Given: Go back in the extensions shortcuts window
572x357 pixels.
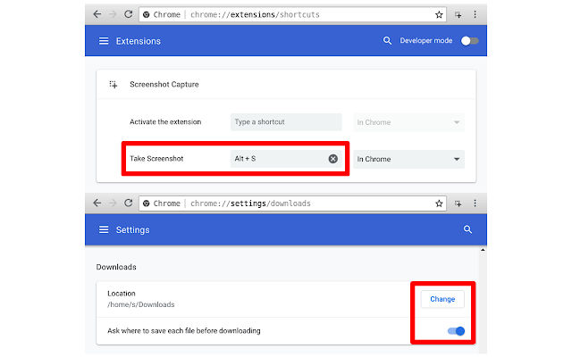Looking at the screenshot, I should (97, 15).
